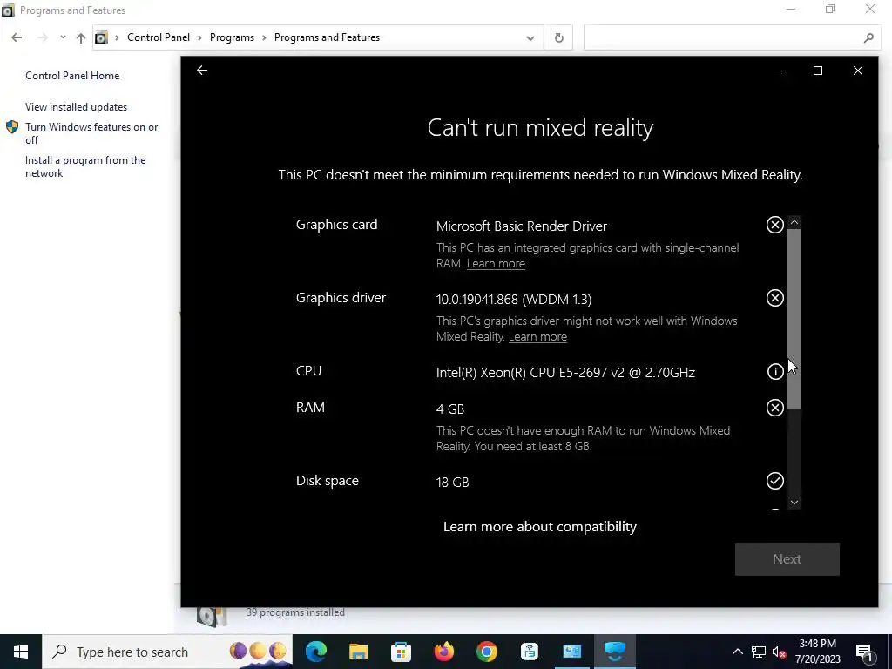This screenshot has height=669, width=892.
Task: Open Learn more link under Graphics driver
Action: point(537,336)
